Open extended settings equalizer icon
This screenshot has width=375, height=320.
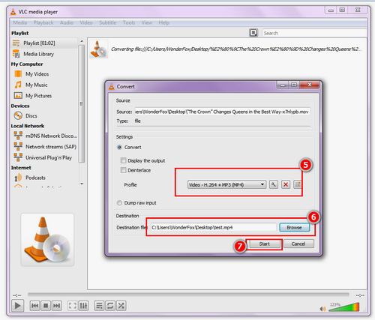[x=83, y=306]
